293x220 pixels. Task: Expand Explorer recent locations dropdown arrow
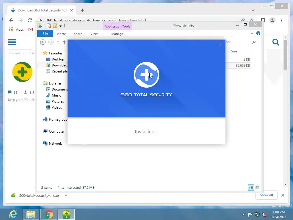pos(58,42)
